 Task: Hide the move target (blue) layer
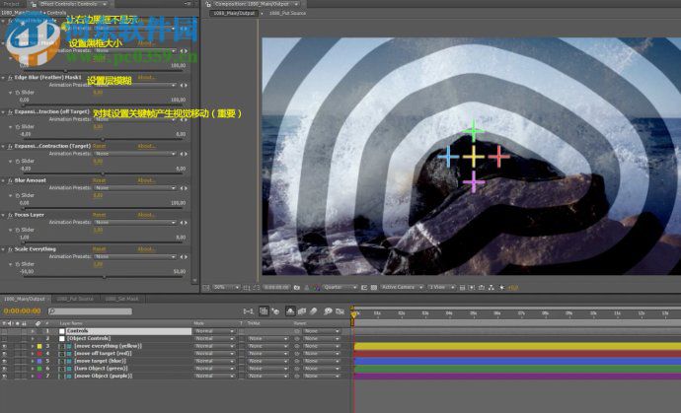click(x=4, y=361)
